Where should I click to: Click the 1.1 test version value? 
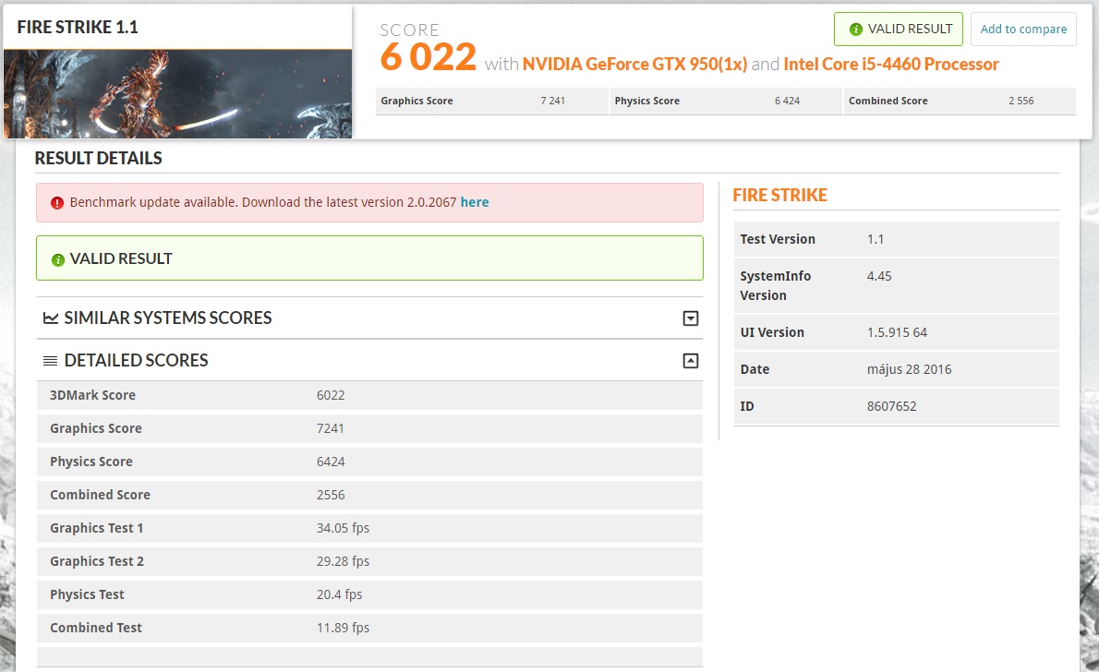(x=876, y=239)
